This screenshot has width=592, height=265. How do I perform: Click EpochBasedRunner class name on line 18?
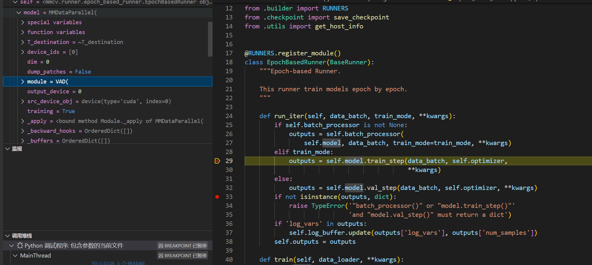point(296,62)
